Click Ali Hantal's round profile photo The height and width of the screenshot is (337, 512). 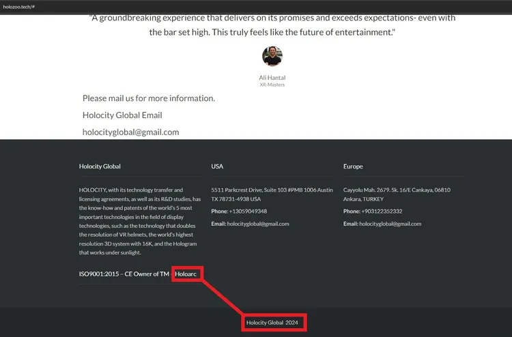point(272,56)
